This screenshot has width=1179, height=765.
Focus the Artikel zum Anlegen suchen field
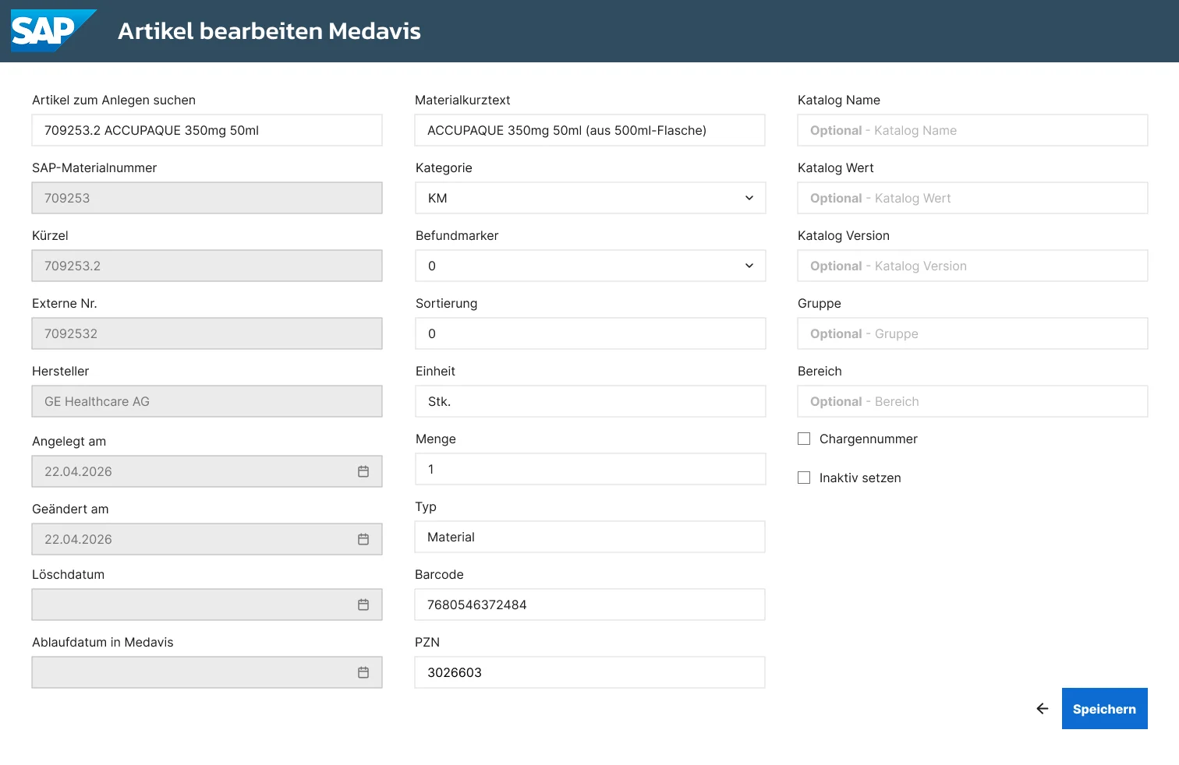(207, 130)
